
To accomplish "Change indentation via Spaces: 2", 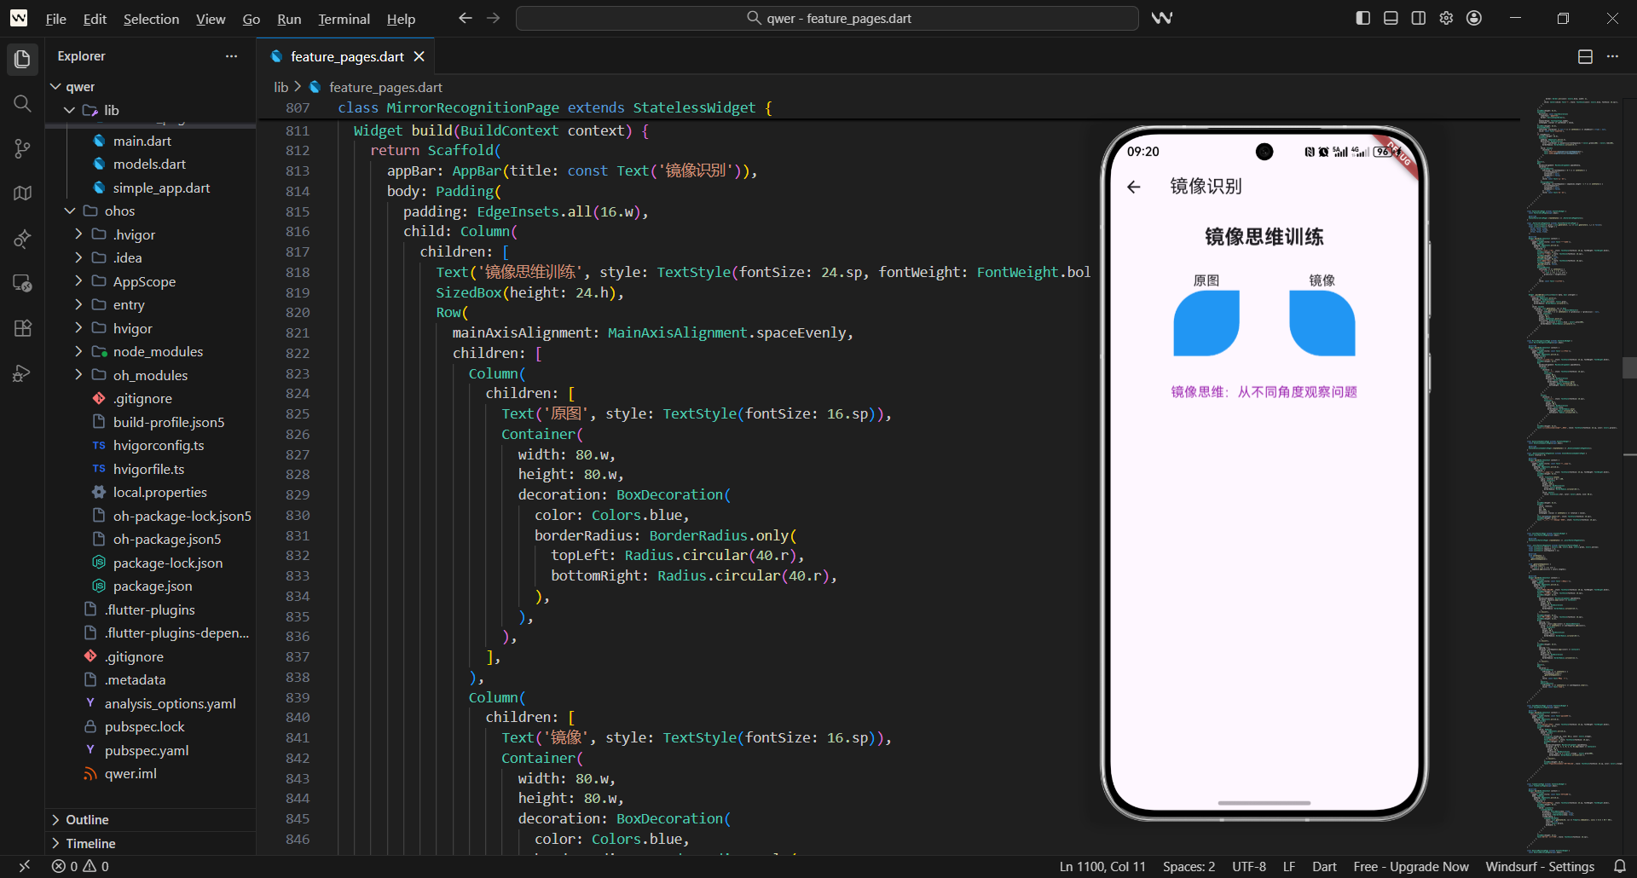I will (1189, 866).
